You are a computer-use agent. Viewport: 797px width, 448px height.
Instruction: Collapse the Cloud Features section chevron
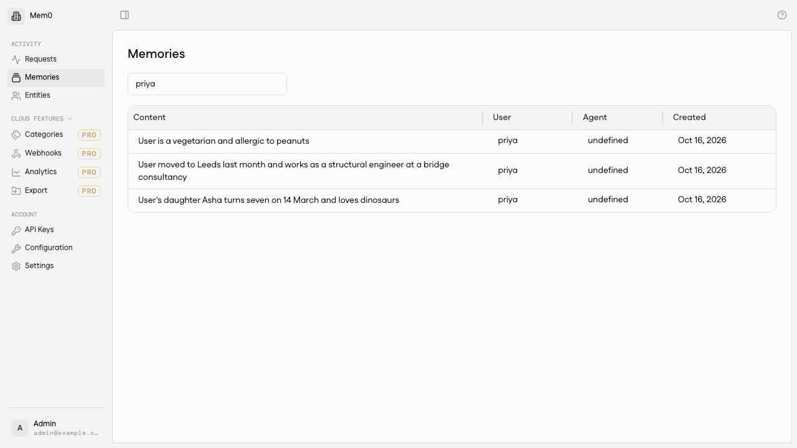click(x=70, y=119)
